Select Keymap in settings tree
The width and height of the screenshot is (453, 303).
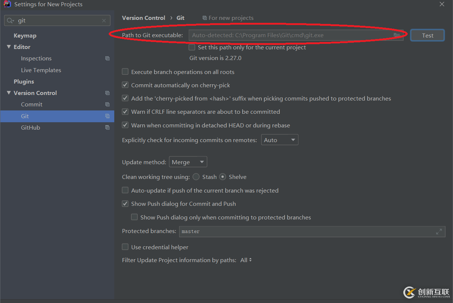coord(25,36)
